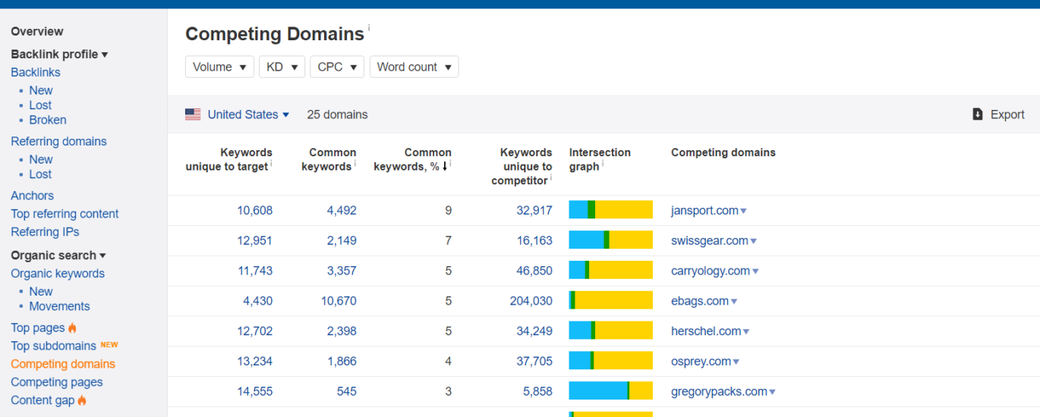The image size is (1040, 417).
Task: Open Referring IPs report
Action: click(x=45, y=232)
